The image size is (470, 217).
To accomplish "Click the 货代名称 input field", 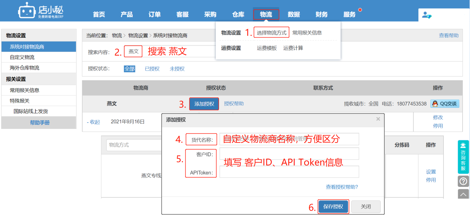I will tap(289, 139).
